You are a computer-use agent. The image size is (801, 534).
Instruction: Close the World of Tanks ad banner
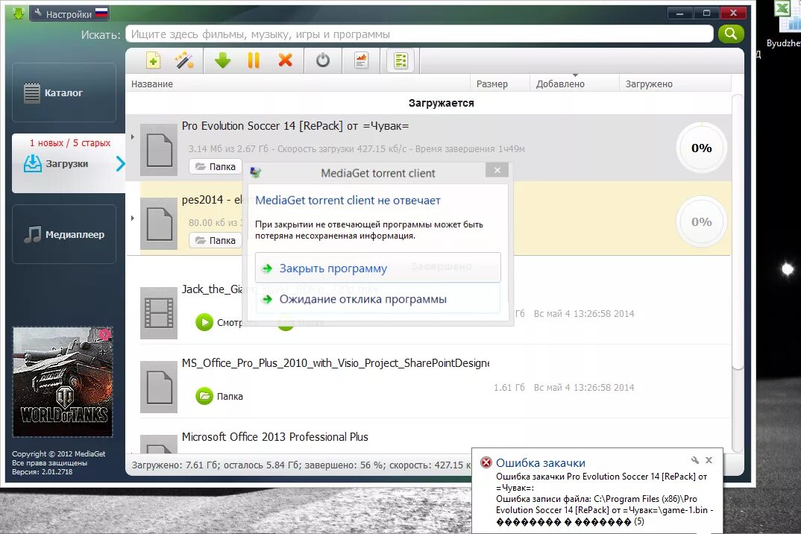click(104, 334)
